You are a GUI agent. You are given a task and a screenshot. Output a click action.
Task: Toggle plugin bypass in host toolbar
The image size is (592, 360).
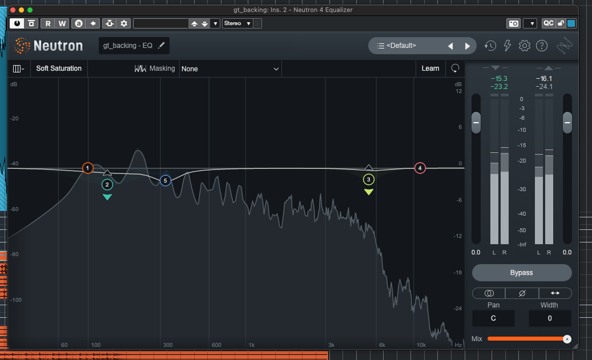click(x=31, y=23)
